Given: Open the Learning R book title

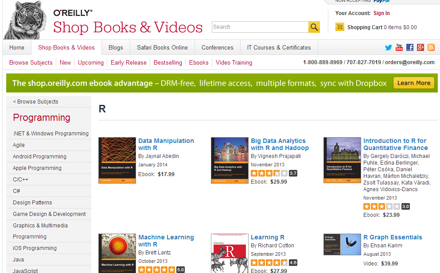Looking at the screenshot, I should point(268,237).
